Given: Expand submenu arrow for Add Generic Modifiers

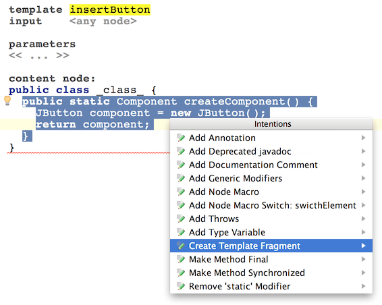Looking at the screenshot, I should (364, 178).
